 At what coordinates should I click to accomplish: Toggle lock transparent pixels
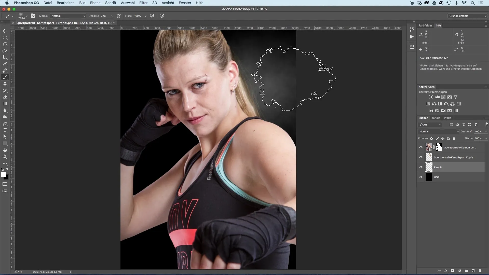[x=431, y=139]
